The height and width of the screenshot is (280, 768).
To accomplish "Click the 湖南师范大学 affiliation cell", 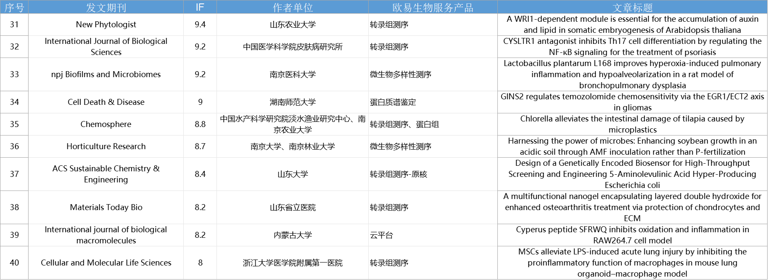I will [x=293, y=102].
